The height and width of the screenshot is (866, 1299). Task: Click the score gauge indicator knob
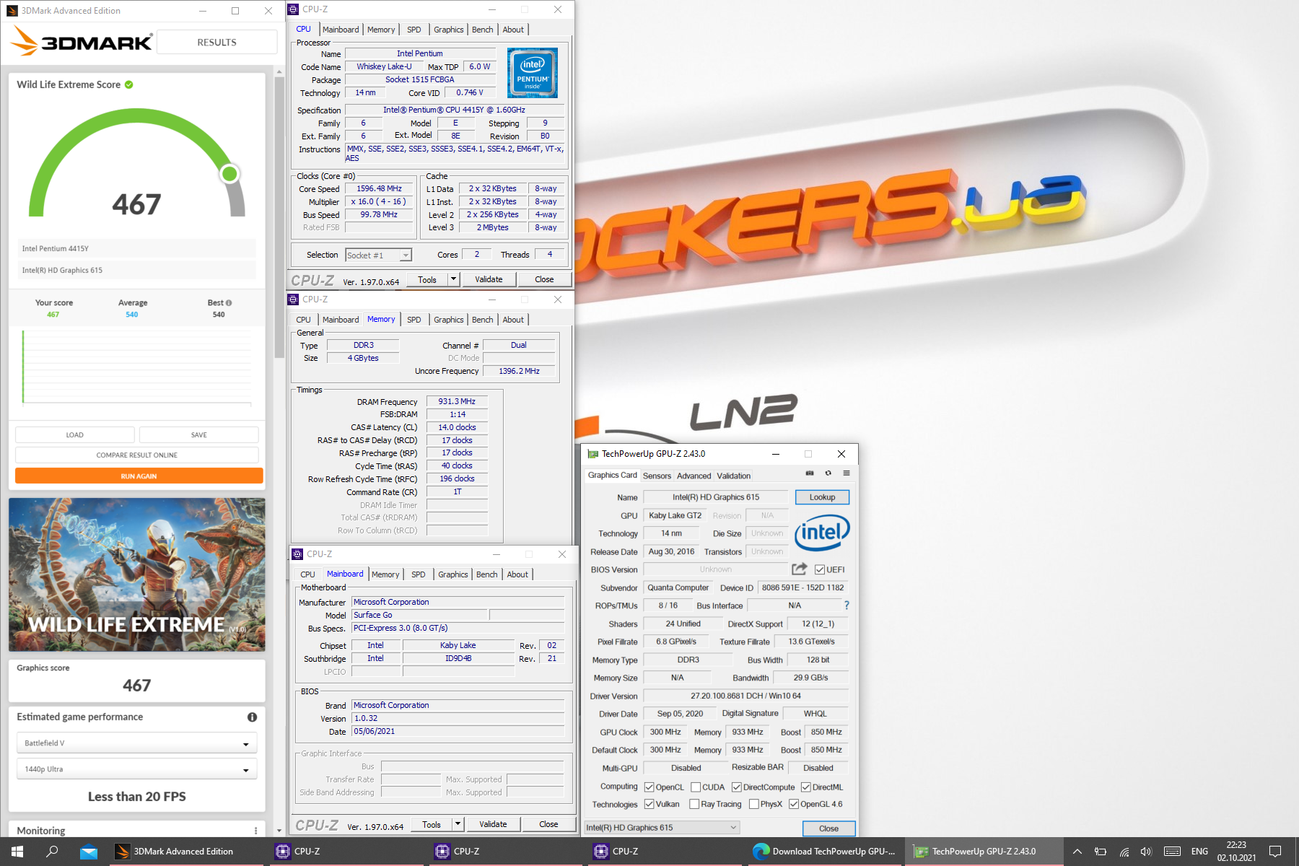(229, 174)
